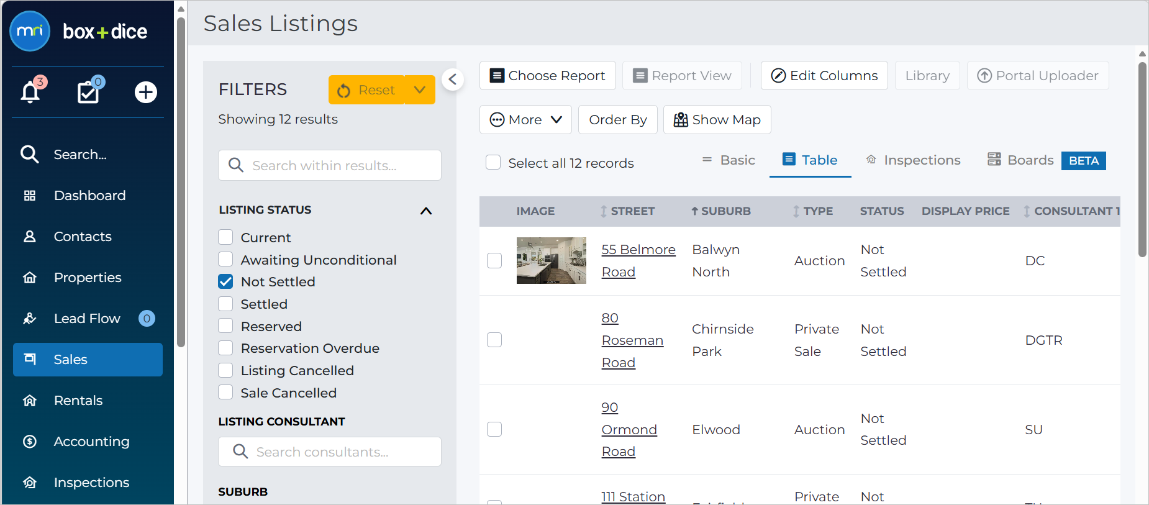Switch to the Boards view tab
This screenshot has width=1149, height=505.
click(1047, 160)
